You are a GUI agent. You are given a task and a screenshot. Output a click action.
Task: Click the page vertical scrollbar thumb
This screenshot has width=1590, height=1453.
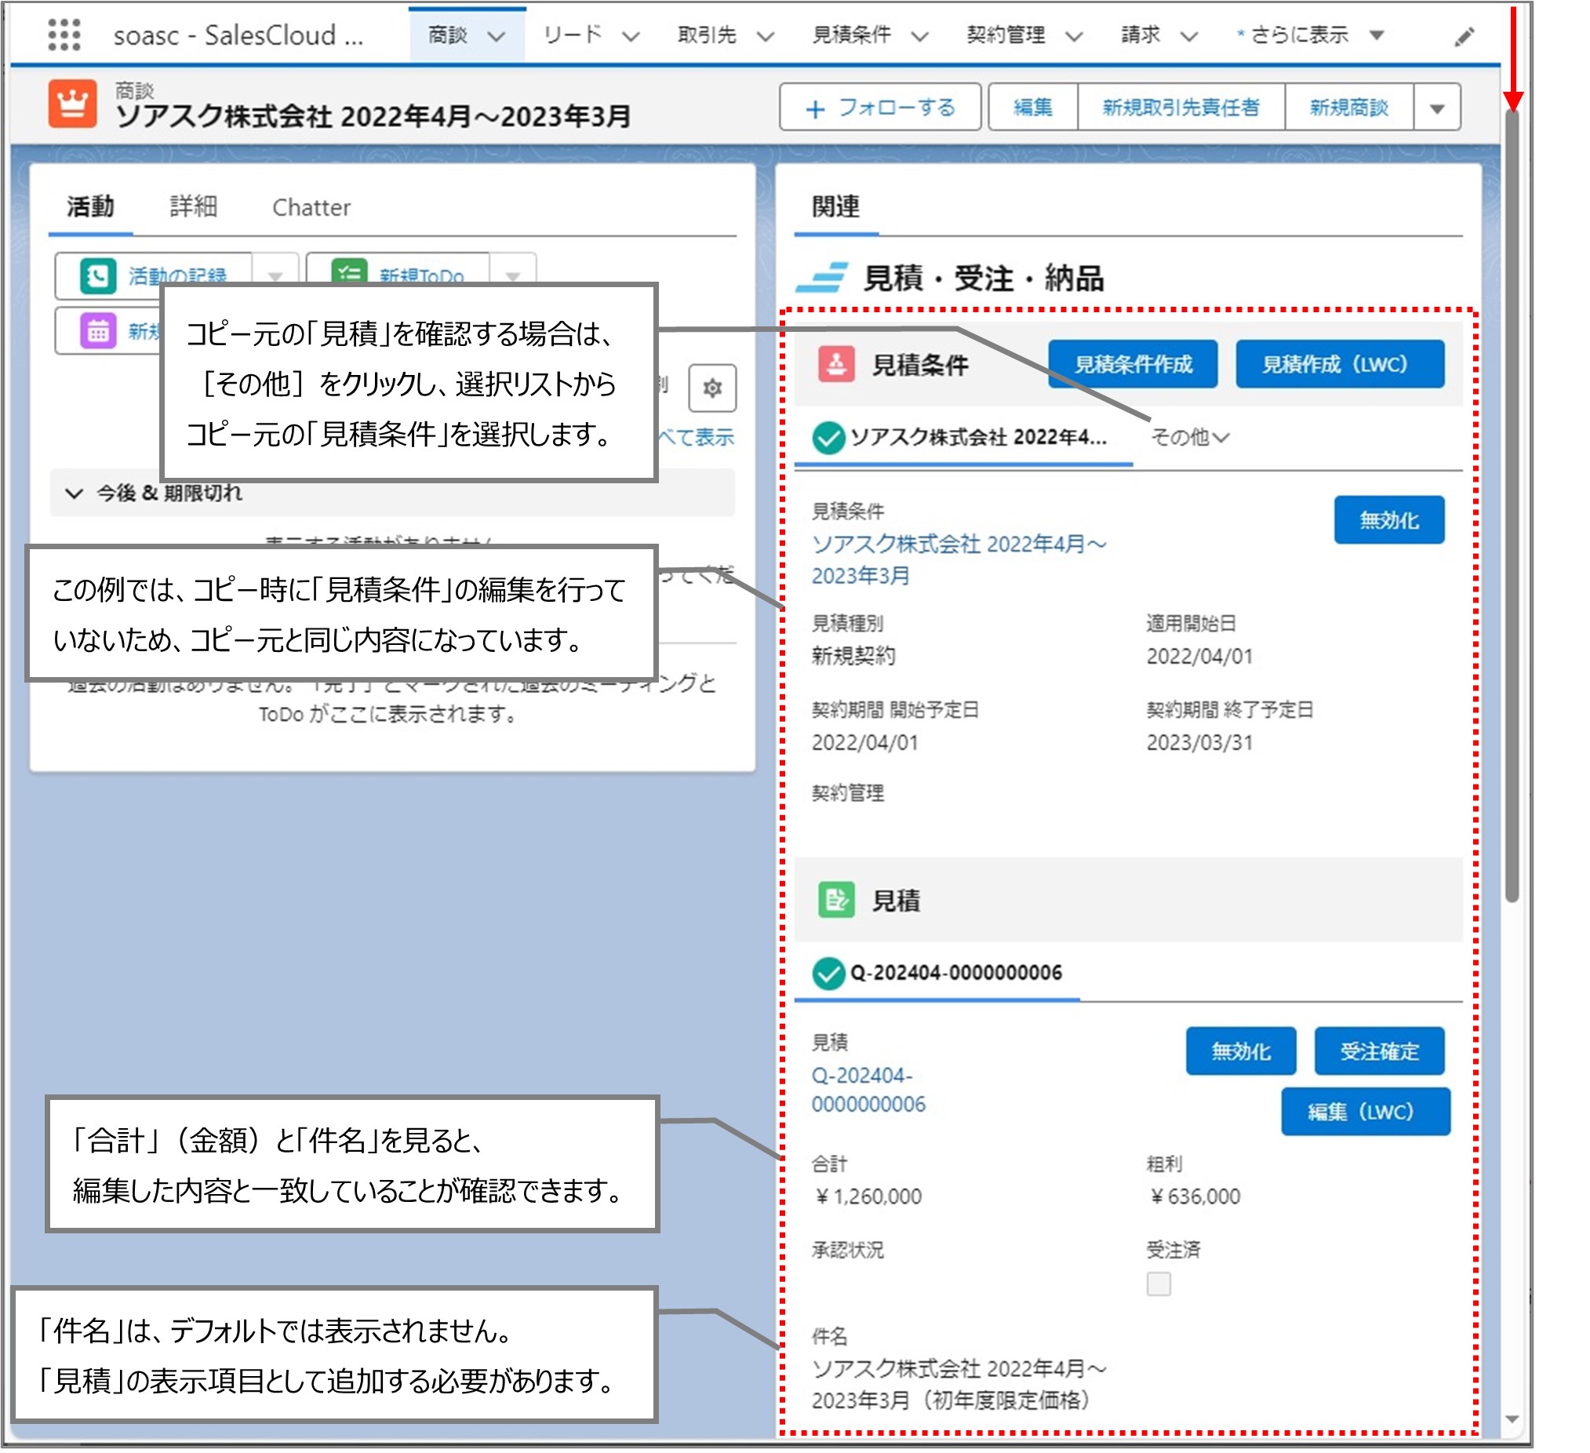pos(1512,504)
